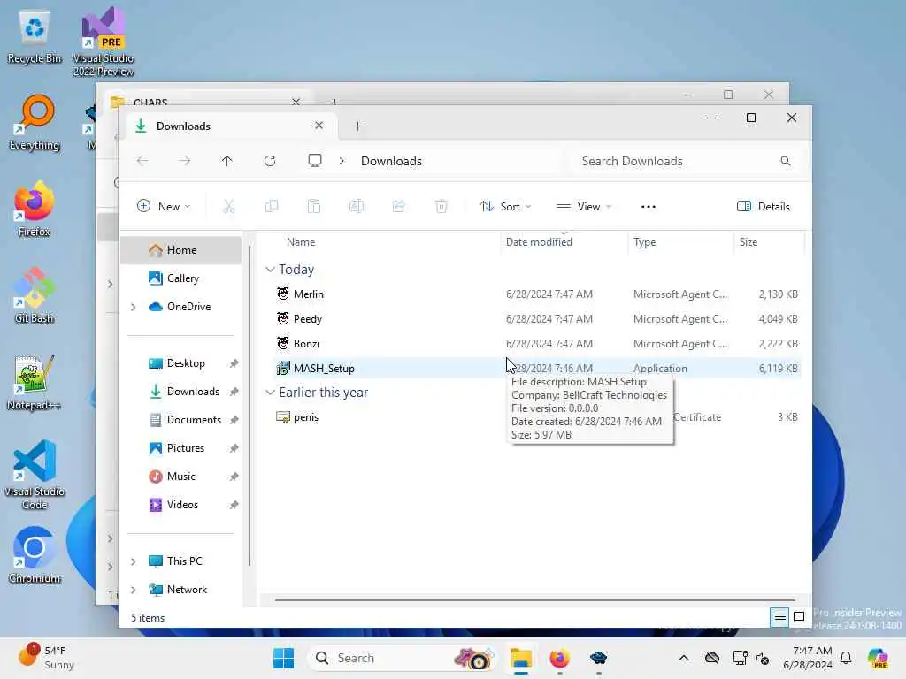Select the Merlin file
The height and width of the screenshot is (679, 906).
[x=536, y=294]
